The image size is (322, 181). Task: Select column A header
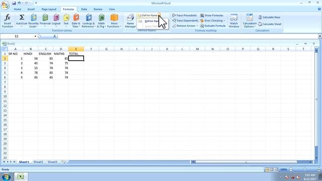pyautogui.click(x=16, y=49)
